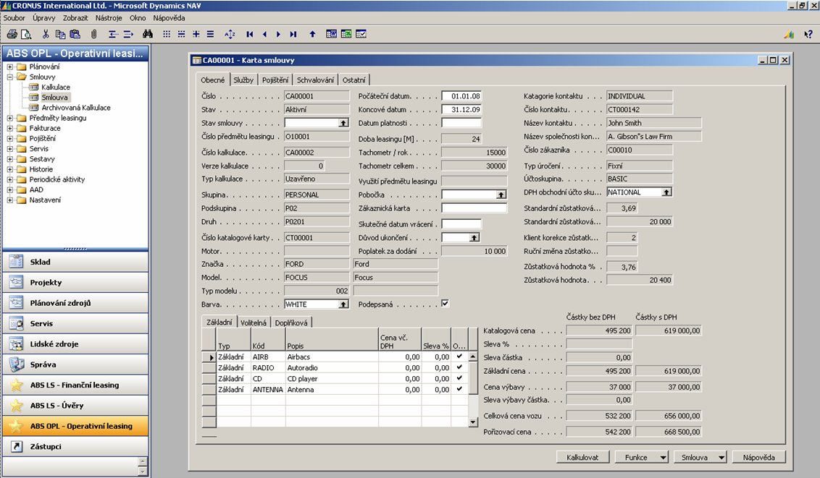Open the Stav smlouvy lookup arrow

point(343,123)
